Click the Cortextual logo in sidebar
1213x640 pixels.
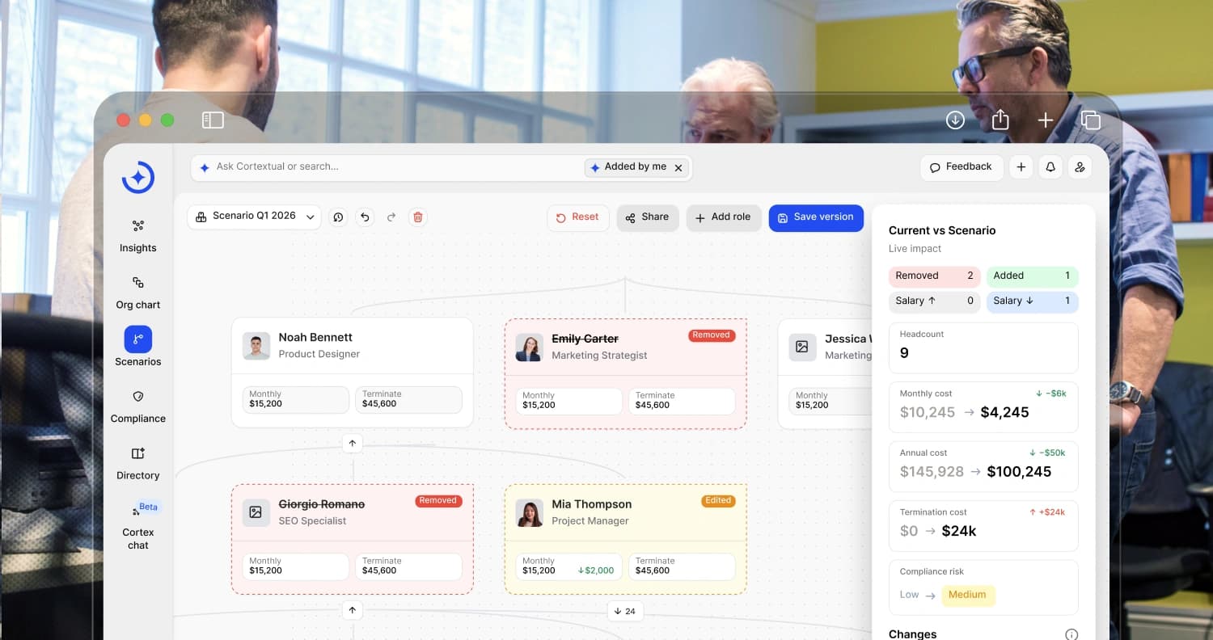(138, 177)
